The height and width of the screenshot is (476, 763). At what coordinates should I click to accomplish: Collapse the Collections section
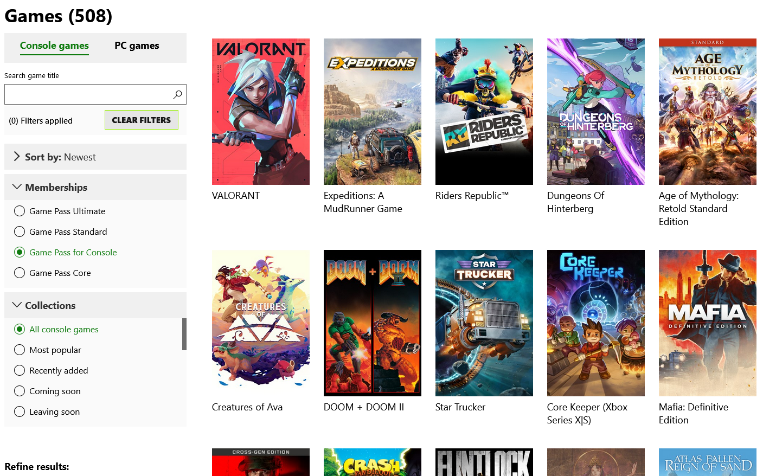point(95,305)
